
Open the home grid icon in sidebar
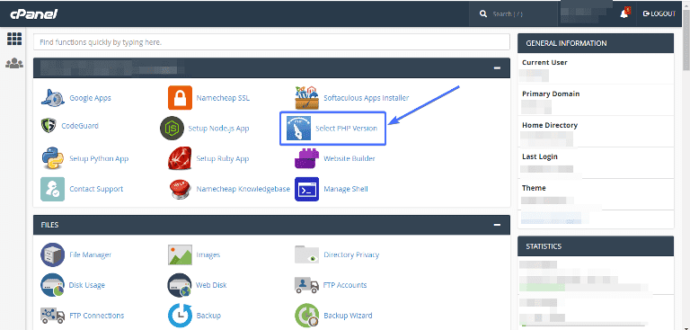coord(14,39)
